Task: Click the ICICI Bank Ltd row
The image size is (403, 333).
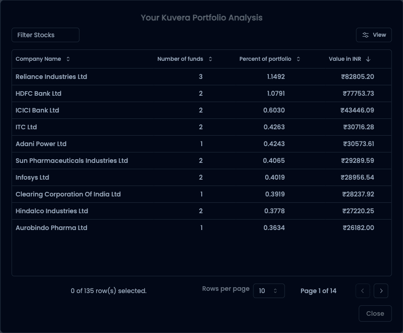Action: 37,110
